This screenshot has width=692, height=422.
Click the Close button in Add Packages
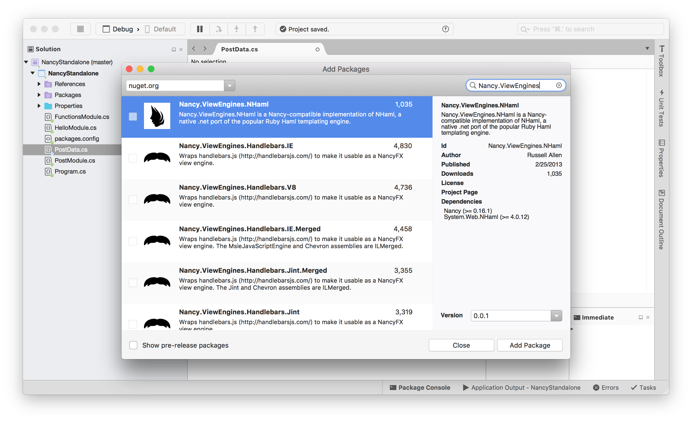click(x=461, y=345)
